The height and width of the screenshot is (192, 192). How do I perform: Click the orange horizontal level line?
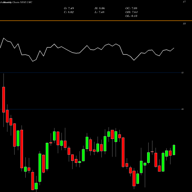pos(96,20)
